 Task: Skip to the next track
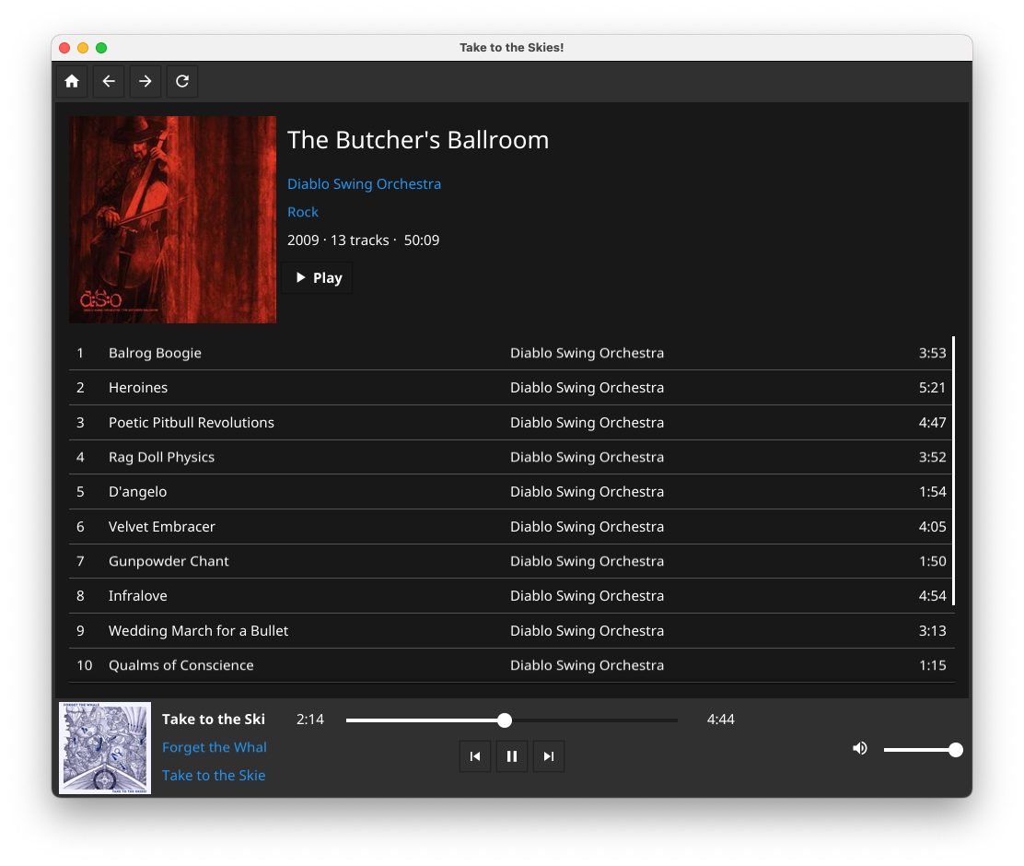549,756
